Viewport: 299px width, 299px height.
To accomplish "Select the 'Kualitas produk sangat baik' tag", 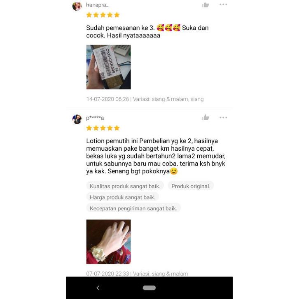I will [x=125, y=186].
